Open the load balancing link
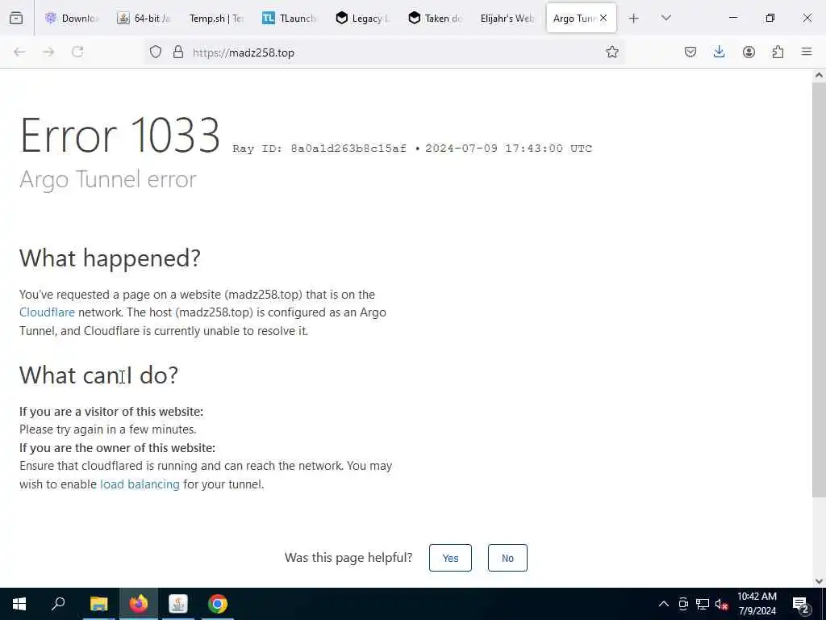 click(140, 484)
